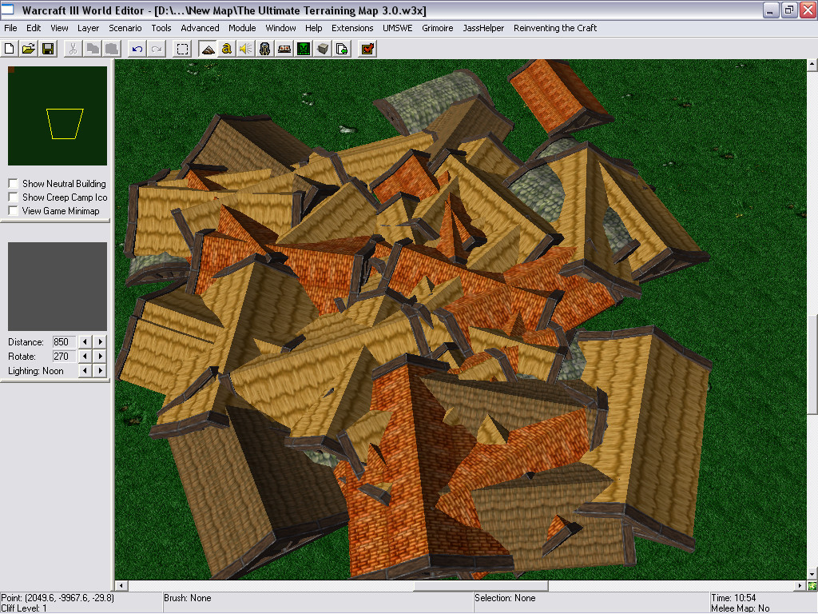Click the 'Cliff Level: 1' status text
Screen dimensions: 818x614
pos(24,608)
